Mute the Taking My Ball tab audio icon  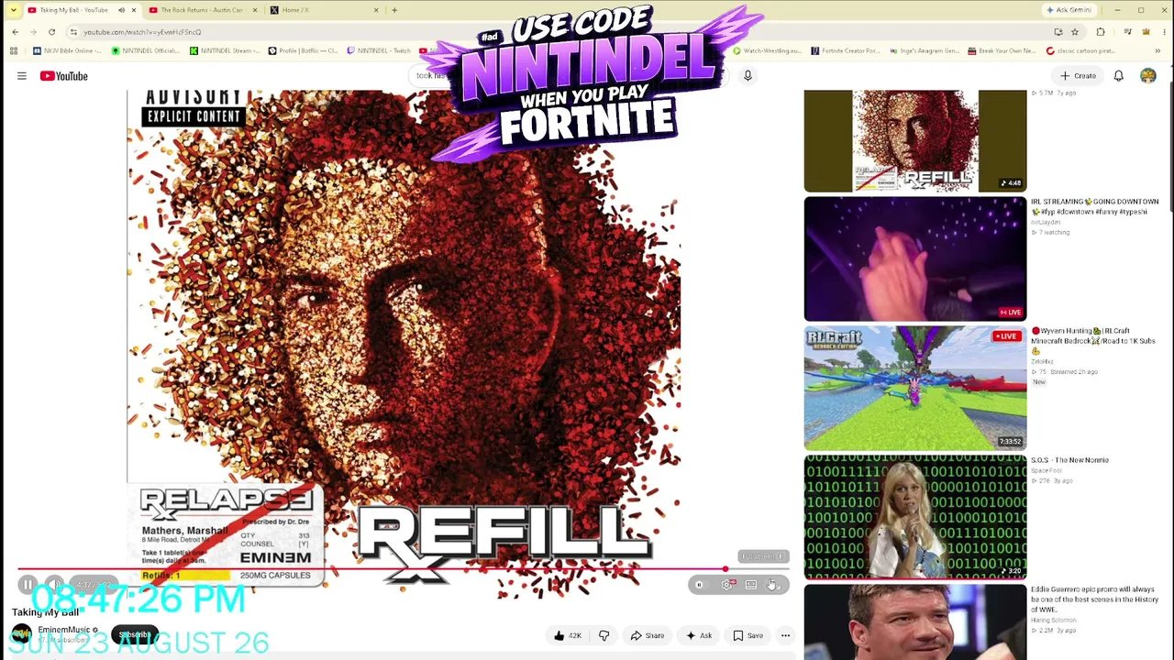coord(121,10)
